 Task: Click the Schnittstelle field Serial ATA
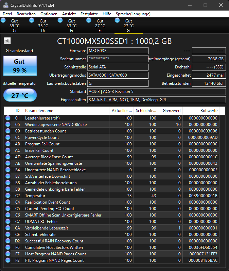118,67
